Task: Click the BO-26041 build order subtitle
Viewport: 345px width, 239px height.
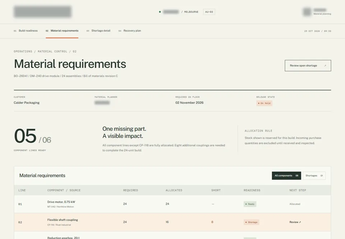Action: click(x=66, y=76)
